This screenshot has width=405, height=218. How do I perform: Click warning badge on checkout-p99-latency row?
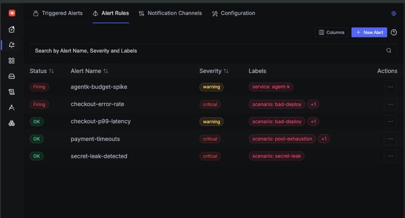[x=211, y=121]
